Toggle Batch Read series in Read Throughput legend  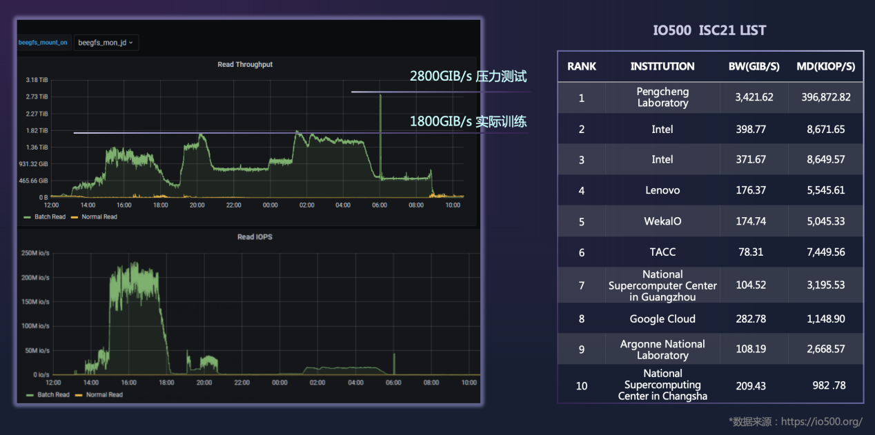point(46,216)
